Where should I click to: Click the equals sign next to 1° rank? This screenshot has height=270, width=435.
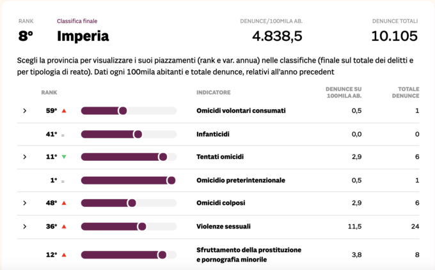click(x=63, y=182)
